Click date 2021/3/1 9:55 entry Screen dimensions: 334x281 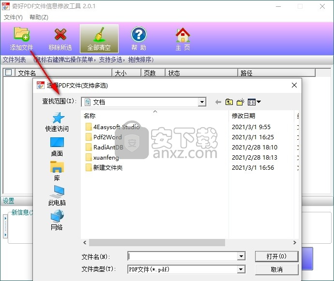tap(251, 127)
